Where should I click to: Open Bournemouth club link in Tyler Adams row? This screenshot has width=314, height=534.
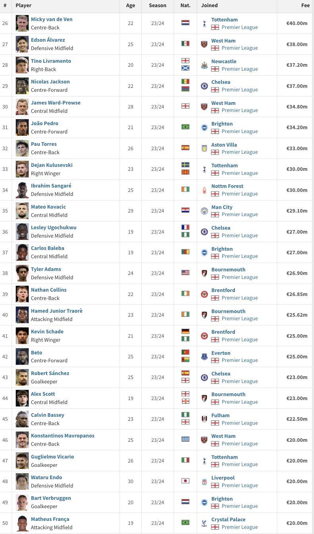[x=228, y=269]
